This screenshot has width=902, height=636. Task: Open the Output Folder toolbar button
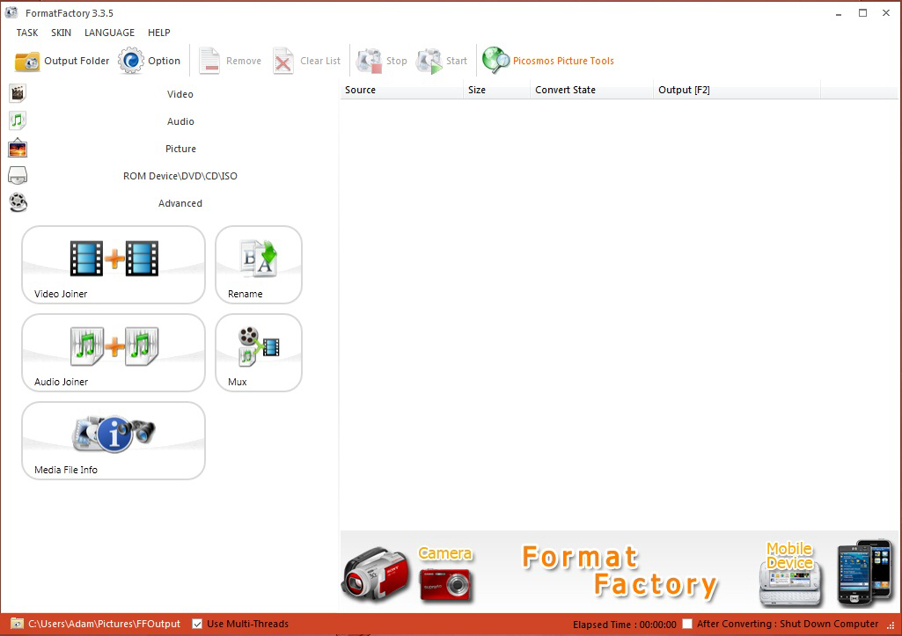coord(62,61)
